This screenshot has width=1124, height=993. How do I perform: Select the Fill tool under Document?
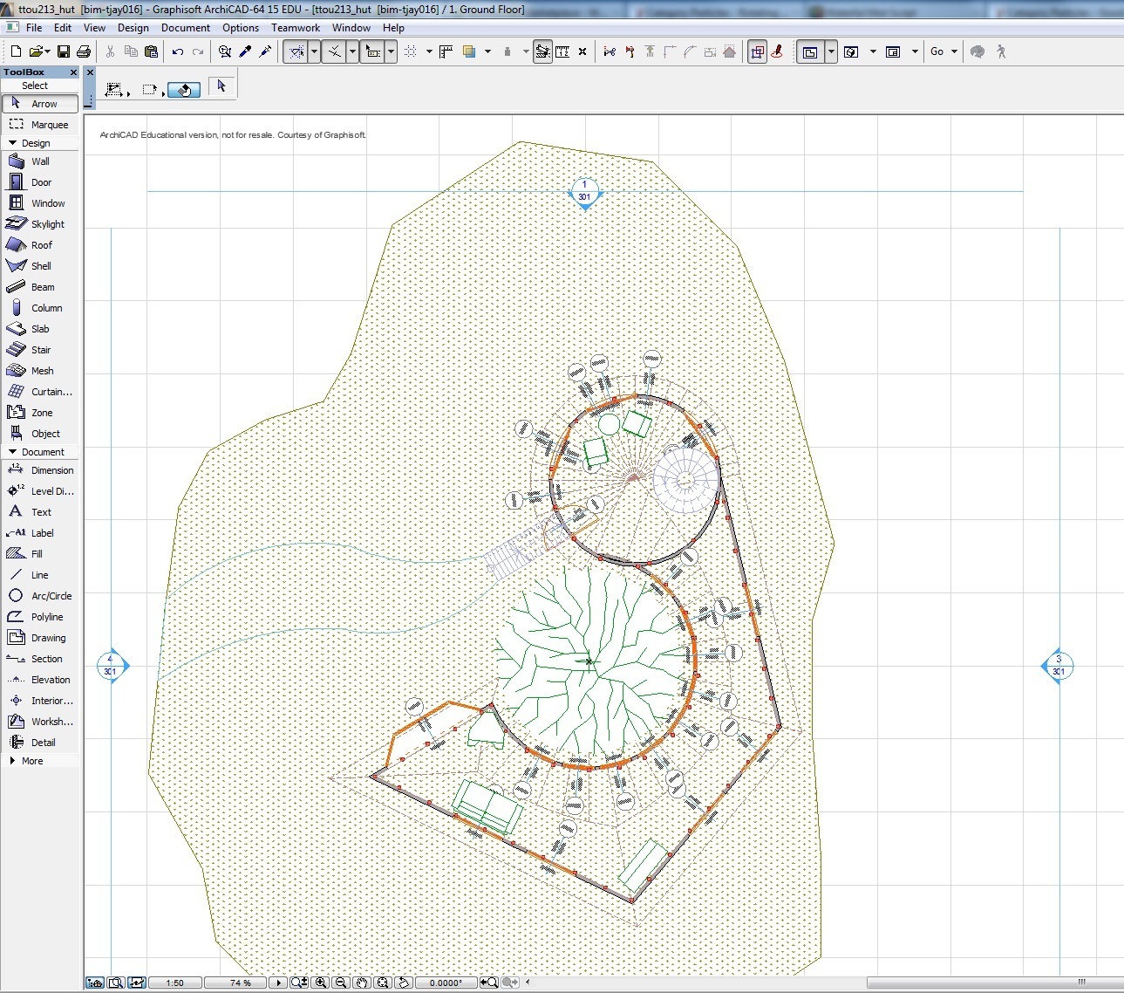[35, 553]
